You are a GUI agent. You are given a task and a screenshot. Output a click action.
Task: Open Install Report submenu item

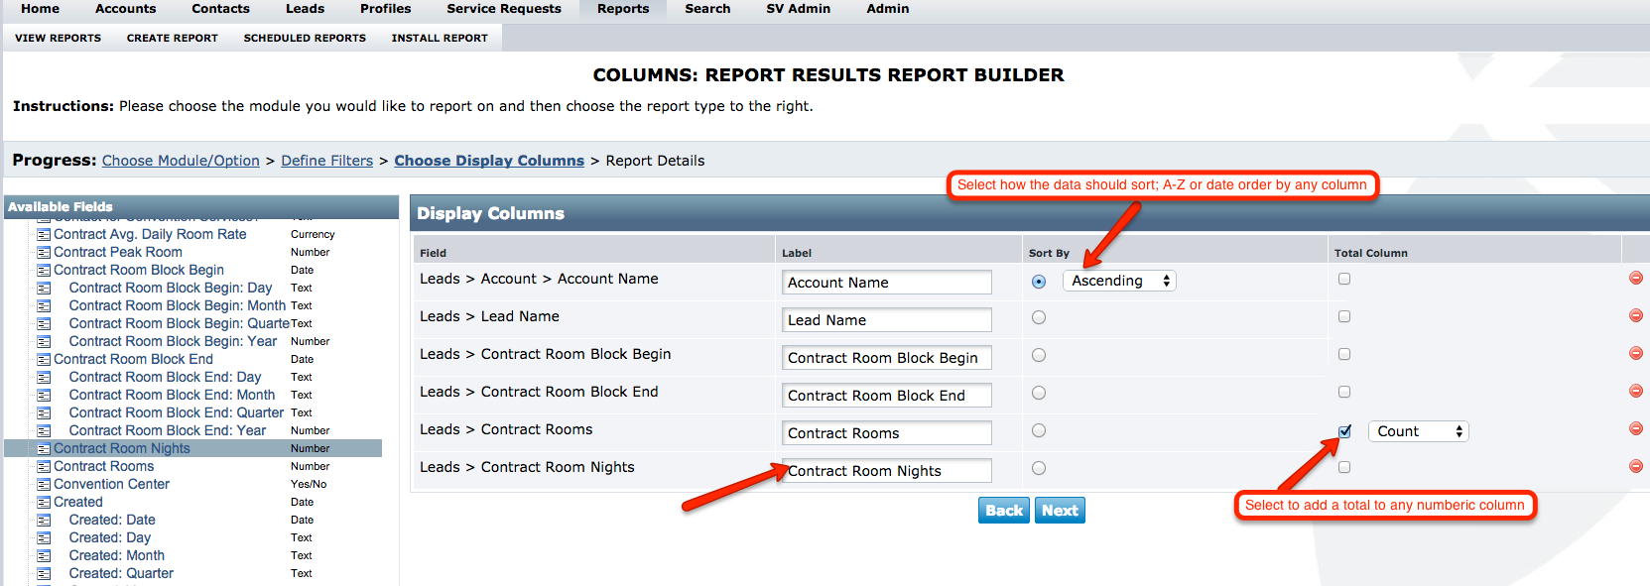point(440,38)
